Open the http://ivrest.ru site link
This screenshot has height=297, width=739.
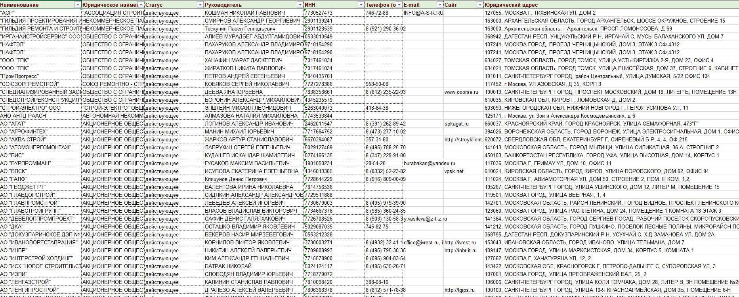pyautogui.click(x=463, y=242)
